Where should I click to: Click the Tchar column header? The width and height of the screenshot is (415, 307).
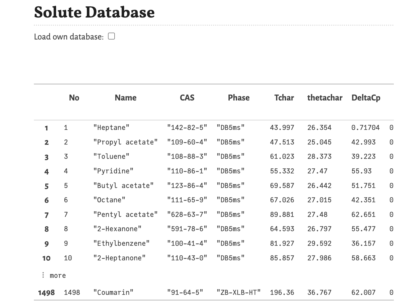tap(284, 98)
